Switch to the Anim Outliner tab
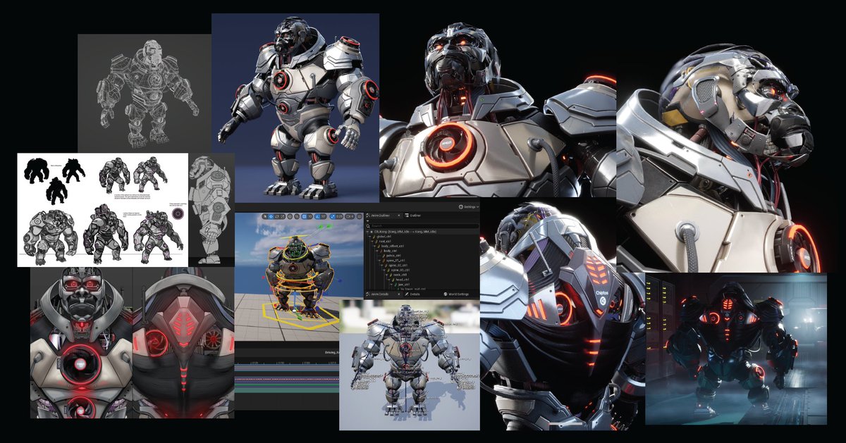The height and width of the screenshot is (443, 846). (x=381, y=216)
